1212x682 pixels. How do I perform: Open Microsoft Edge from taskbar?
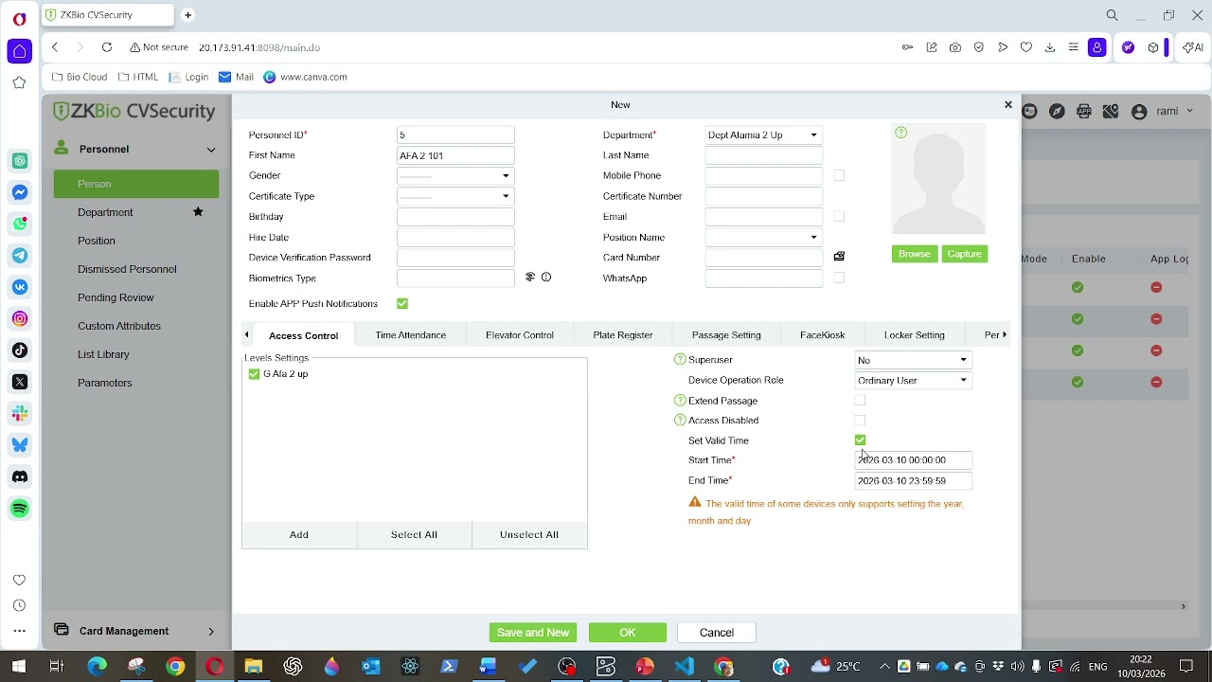click(x=98, y=667)
